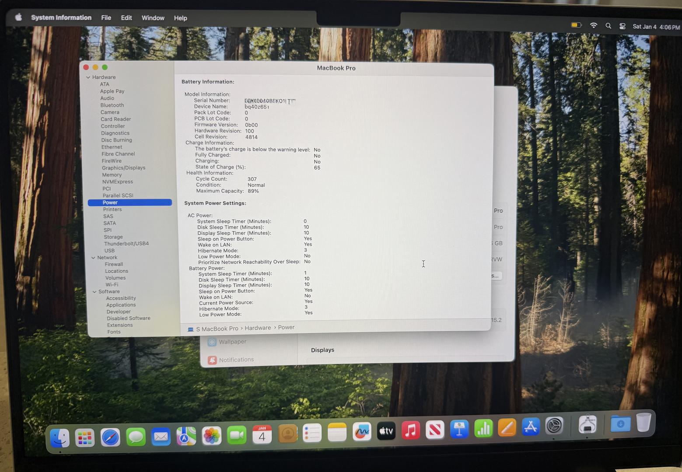The image size is (682, 472).
Task: Open the News app in the Dock
Action: 435,430
